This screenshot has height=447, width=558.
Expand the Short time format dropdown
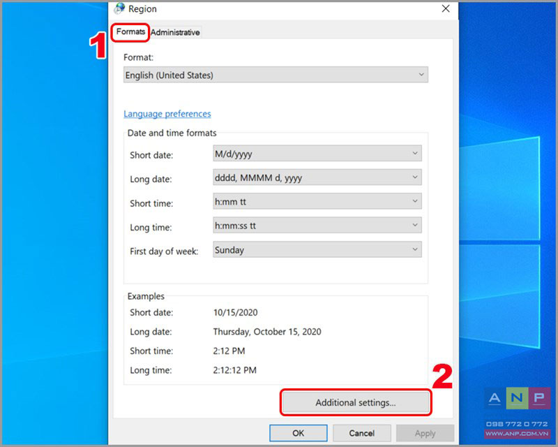point(317,201)
